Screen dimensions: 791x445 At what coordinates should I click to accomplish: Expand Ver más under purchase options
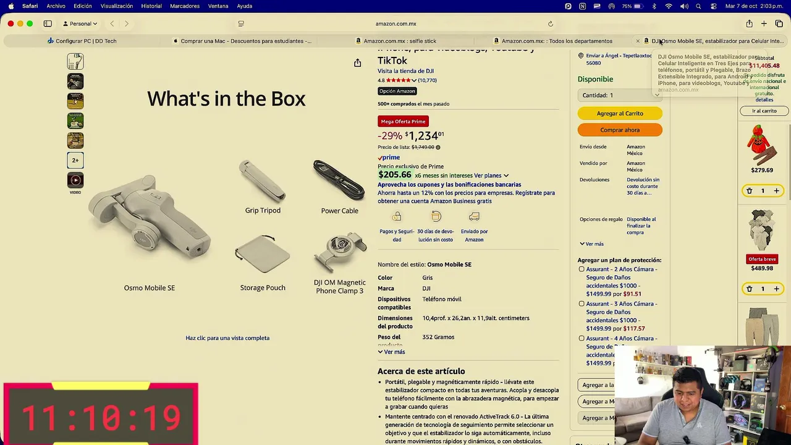click(x=591, y=244)
